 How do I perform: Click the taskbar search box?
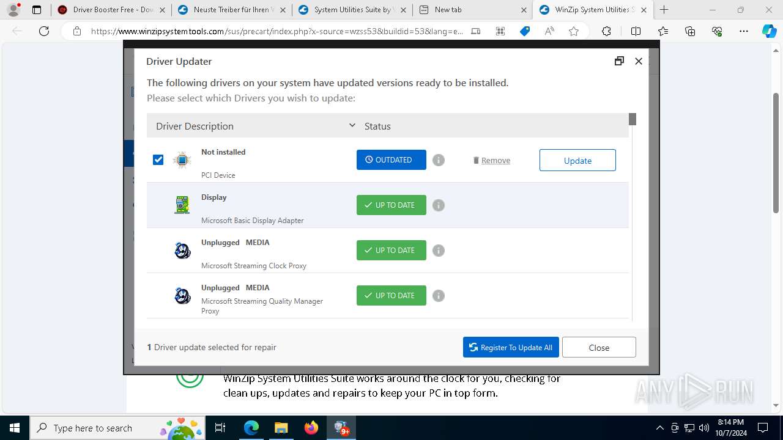118,428
